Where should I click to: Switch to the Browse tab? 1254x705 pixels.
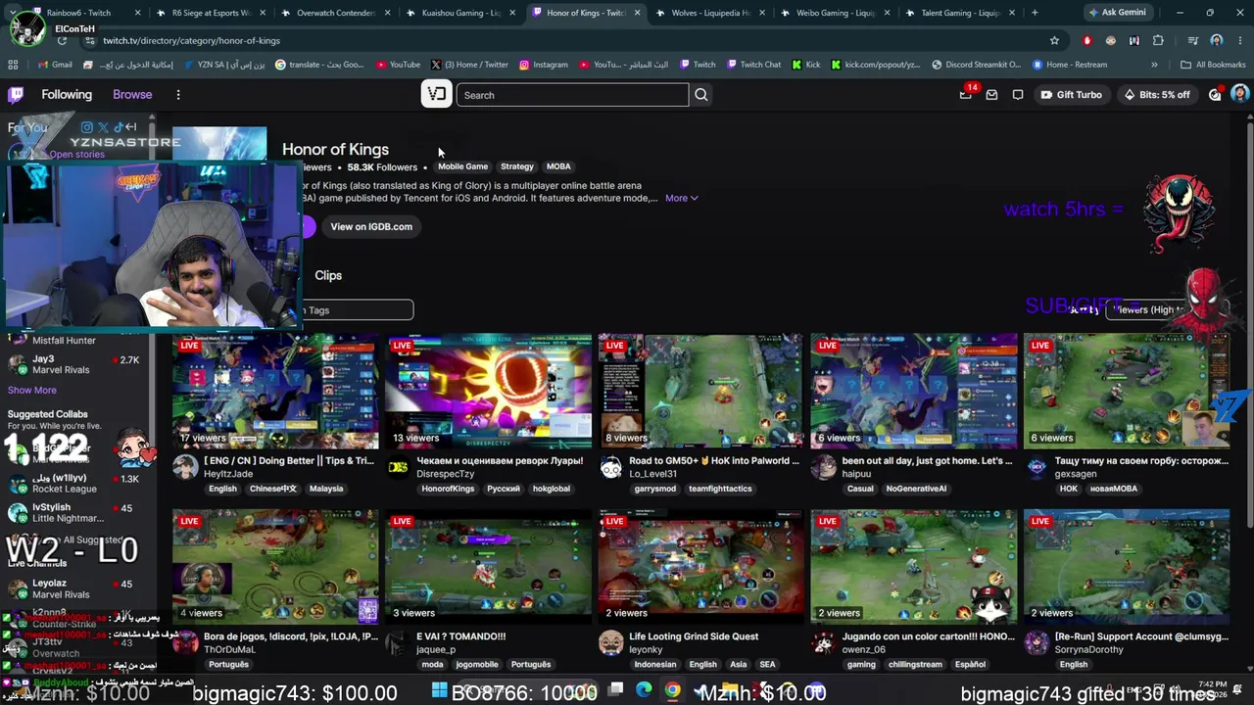coord(132,95)
